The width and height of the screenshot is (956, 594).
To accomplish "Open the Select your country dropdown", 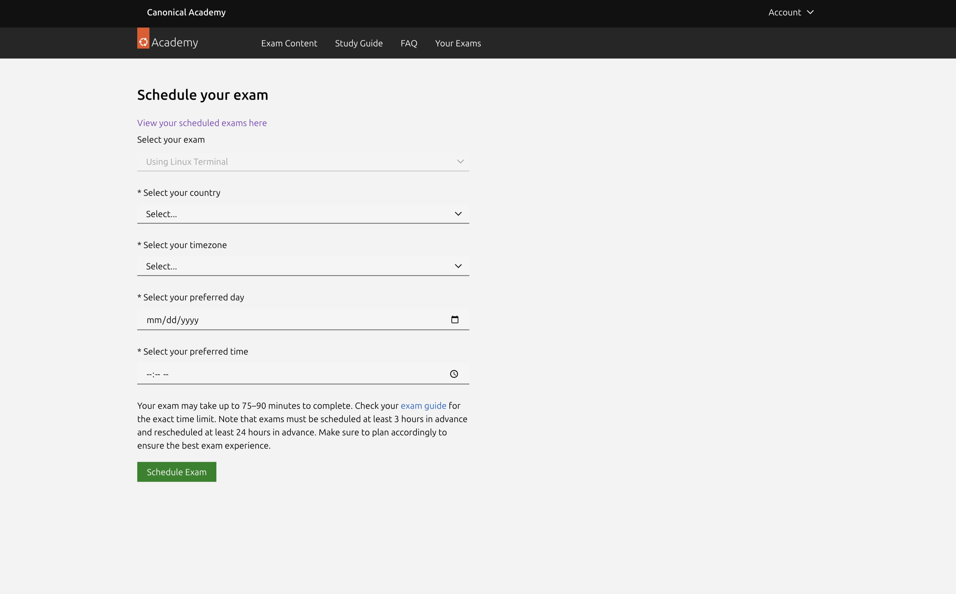I will 303,214.
